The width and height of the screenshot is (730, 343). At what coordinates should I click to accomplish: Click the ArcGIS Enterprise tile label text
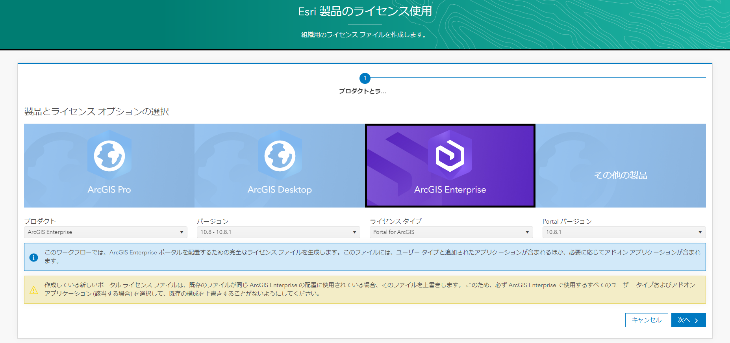point(450,190)
